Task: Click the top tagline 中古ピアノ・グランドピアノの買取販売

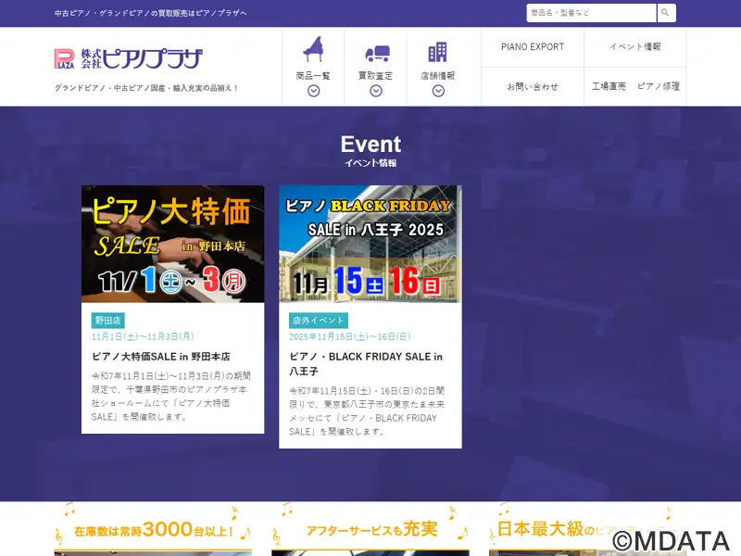Action: coord(151,13)
